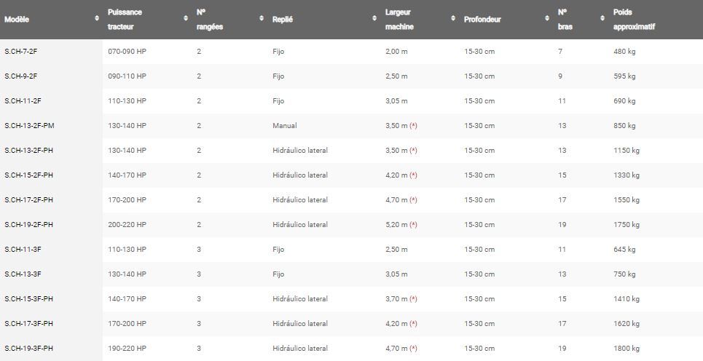
Task: Click red asterisk next to 5,20 m
Action: [413, 225]
